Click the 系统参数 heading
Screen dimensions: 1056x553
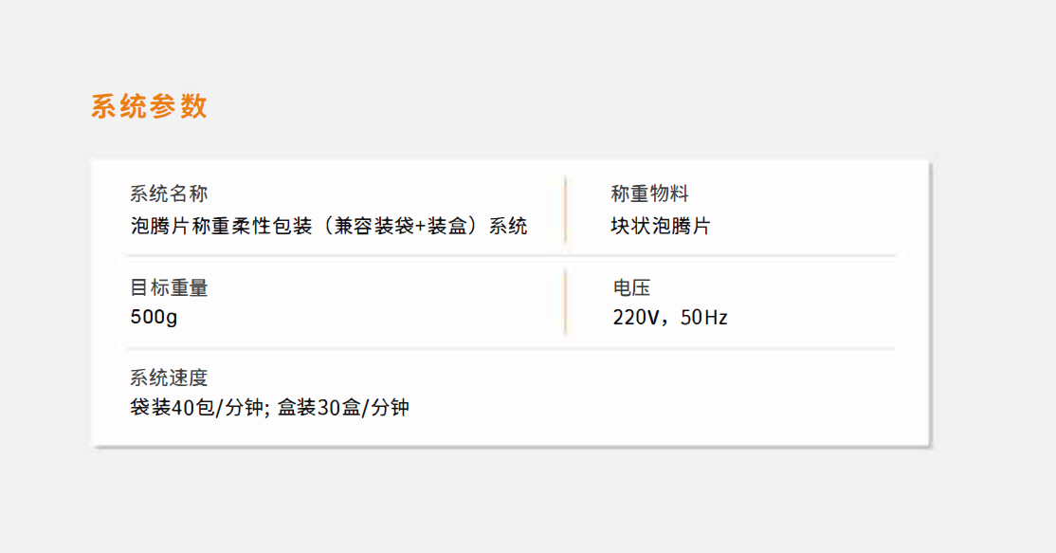pos(149,106)
